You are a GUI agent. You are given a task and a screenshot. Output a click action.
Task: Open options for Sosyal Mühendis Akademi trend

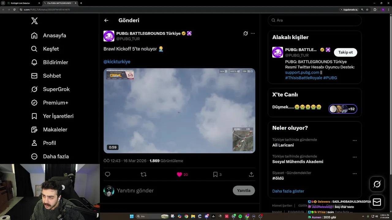pyautogui.click(x=355, y=157)
